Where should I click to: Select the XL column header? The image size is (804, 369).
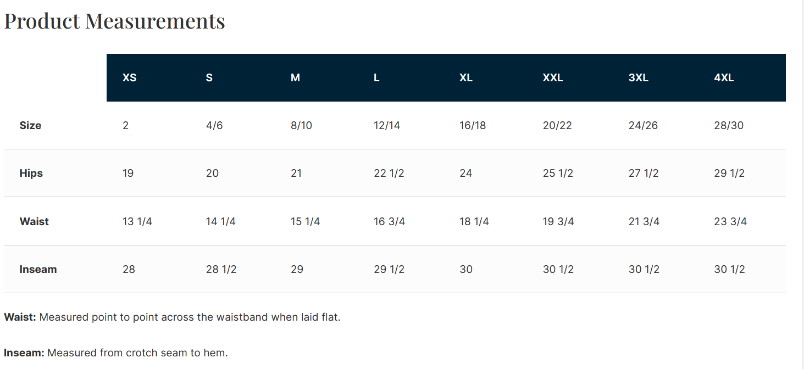(x=466, y=78)
